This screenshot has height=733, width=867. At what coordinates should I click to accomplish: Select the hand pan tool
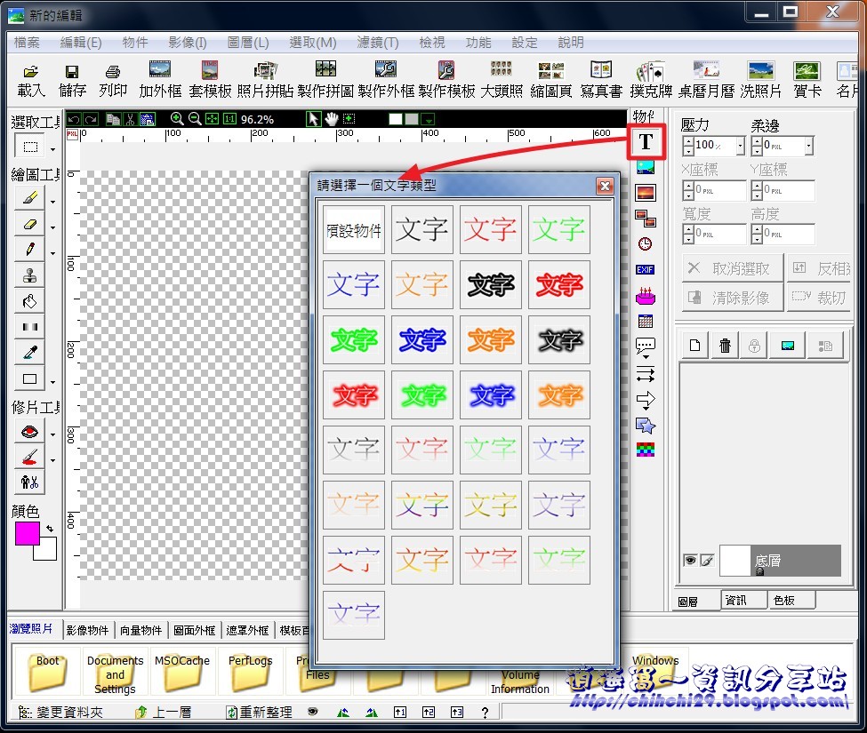tap(331, 119)
